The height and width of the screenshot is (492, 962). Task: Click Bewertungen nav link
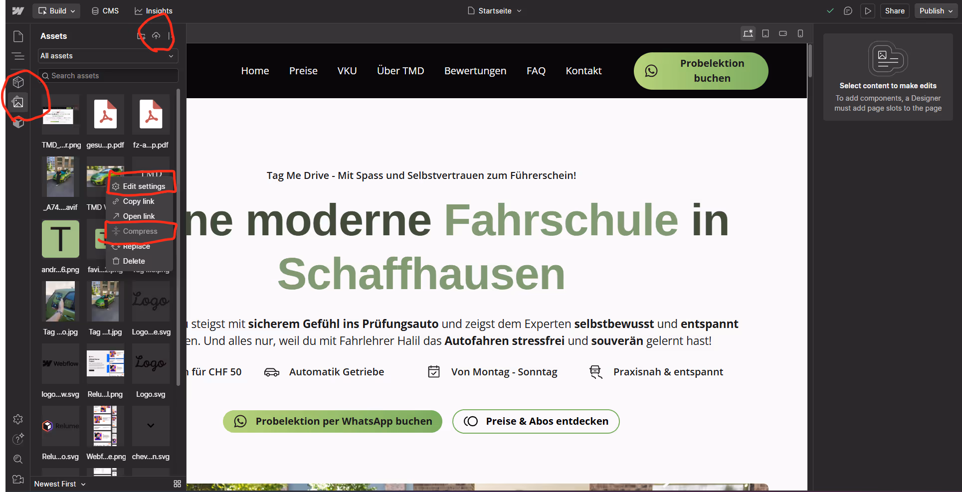tap(475, 71)
